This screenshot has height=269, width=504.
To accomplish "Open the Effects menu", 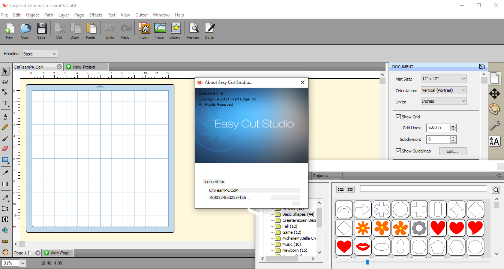I will click(x=96, y=15).
